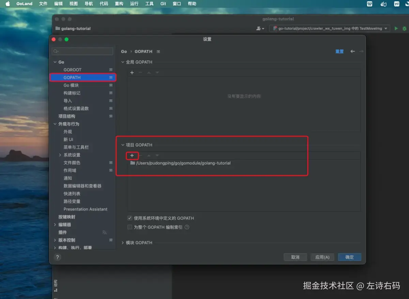Click the yd icon in the menu bar

pyautogui.click(x=396, y=4)
